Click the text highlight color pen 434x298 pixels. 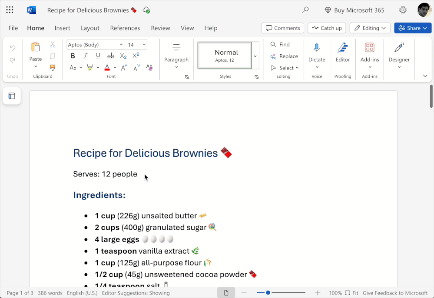click(x=90, y=67)
